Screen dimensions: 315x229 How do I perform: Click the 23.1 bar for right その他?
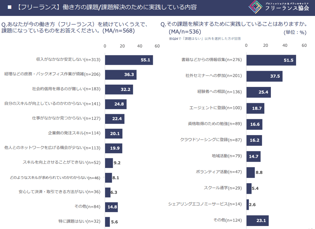coord(257,220)
